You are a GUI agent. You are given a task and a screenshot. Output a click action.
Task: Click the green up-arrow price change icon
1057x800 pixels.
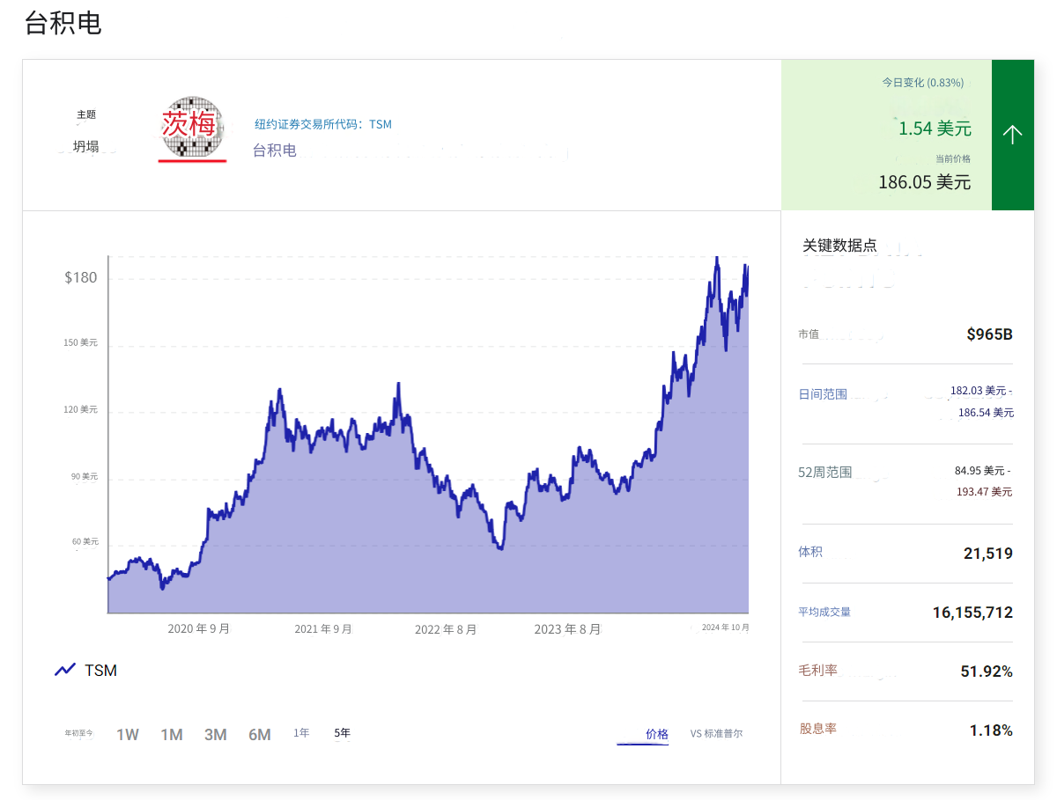1012,135
